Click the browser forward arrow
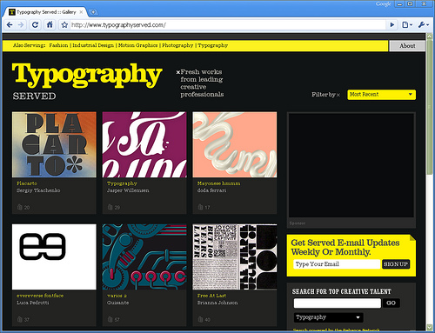This screenshot has width=435, height=333. click(21, 25)
